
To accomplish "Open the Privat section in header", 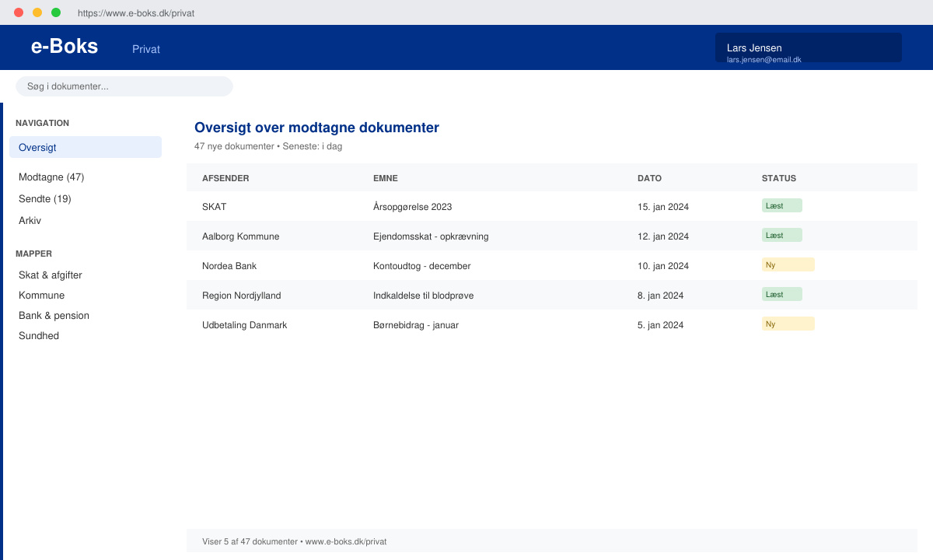I will 146,49.
